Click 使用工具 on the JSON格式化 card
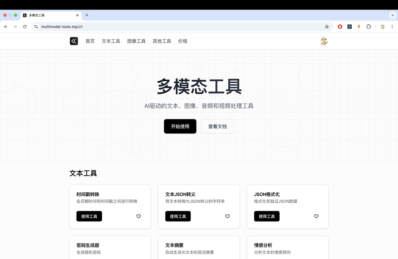The image size is (398, 259). tap(267, 216)
